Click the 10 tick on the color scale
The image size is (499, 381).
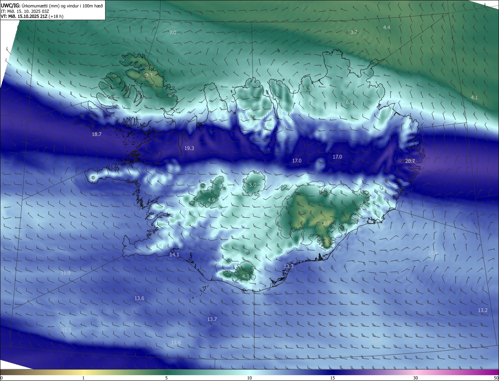point(249,378)
